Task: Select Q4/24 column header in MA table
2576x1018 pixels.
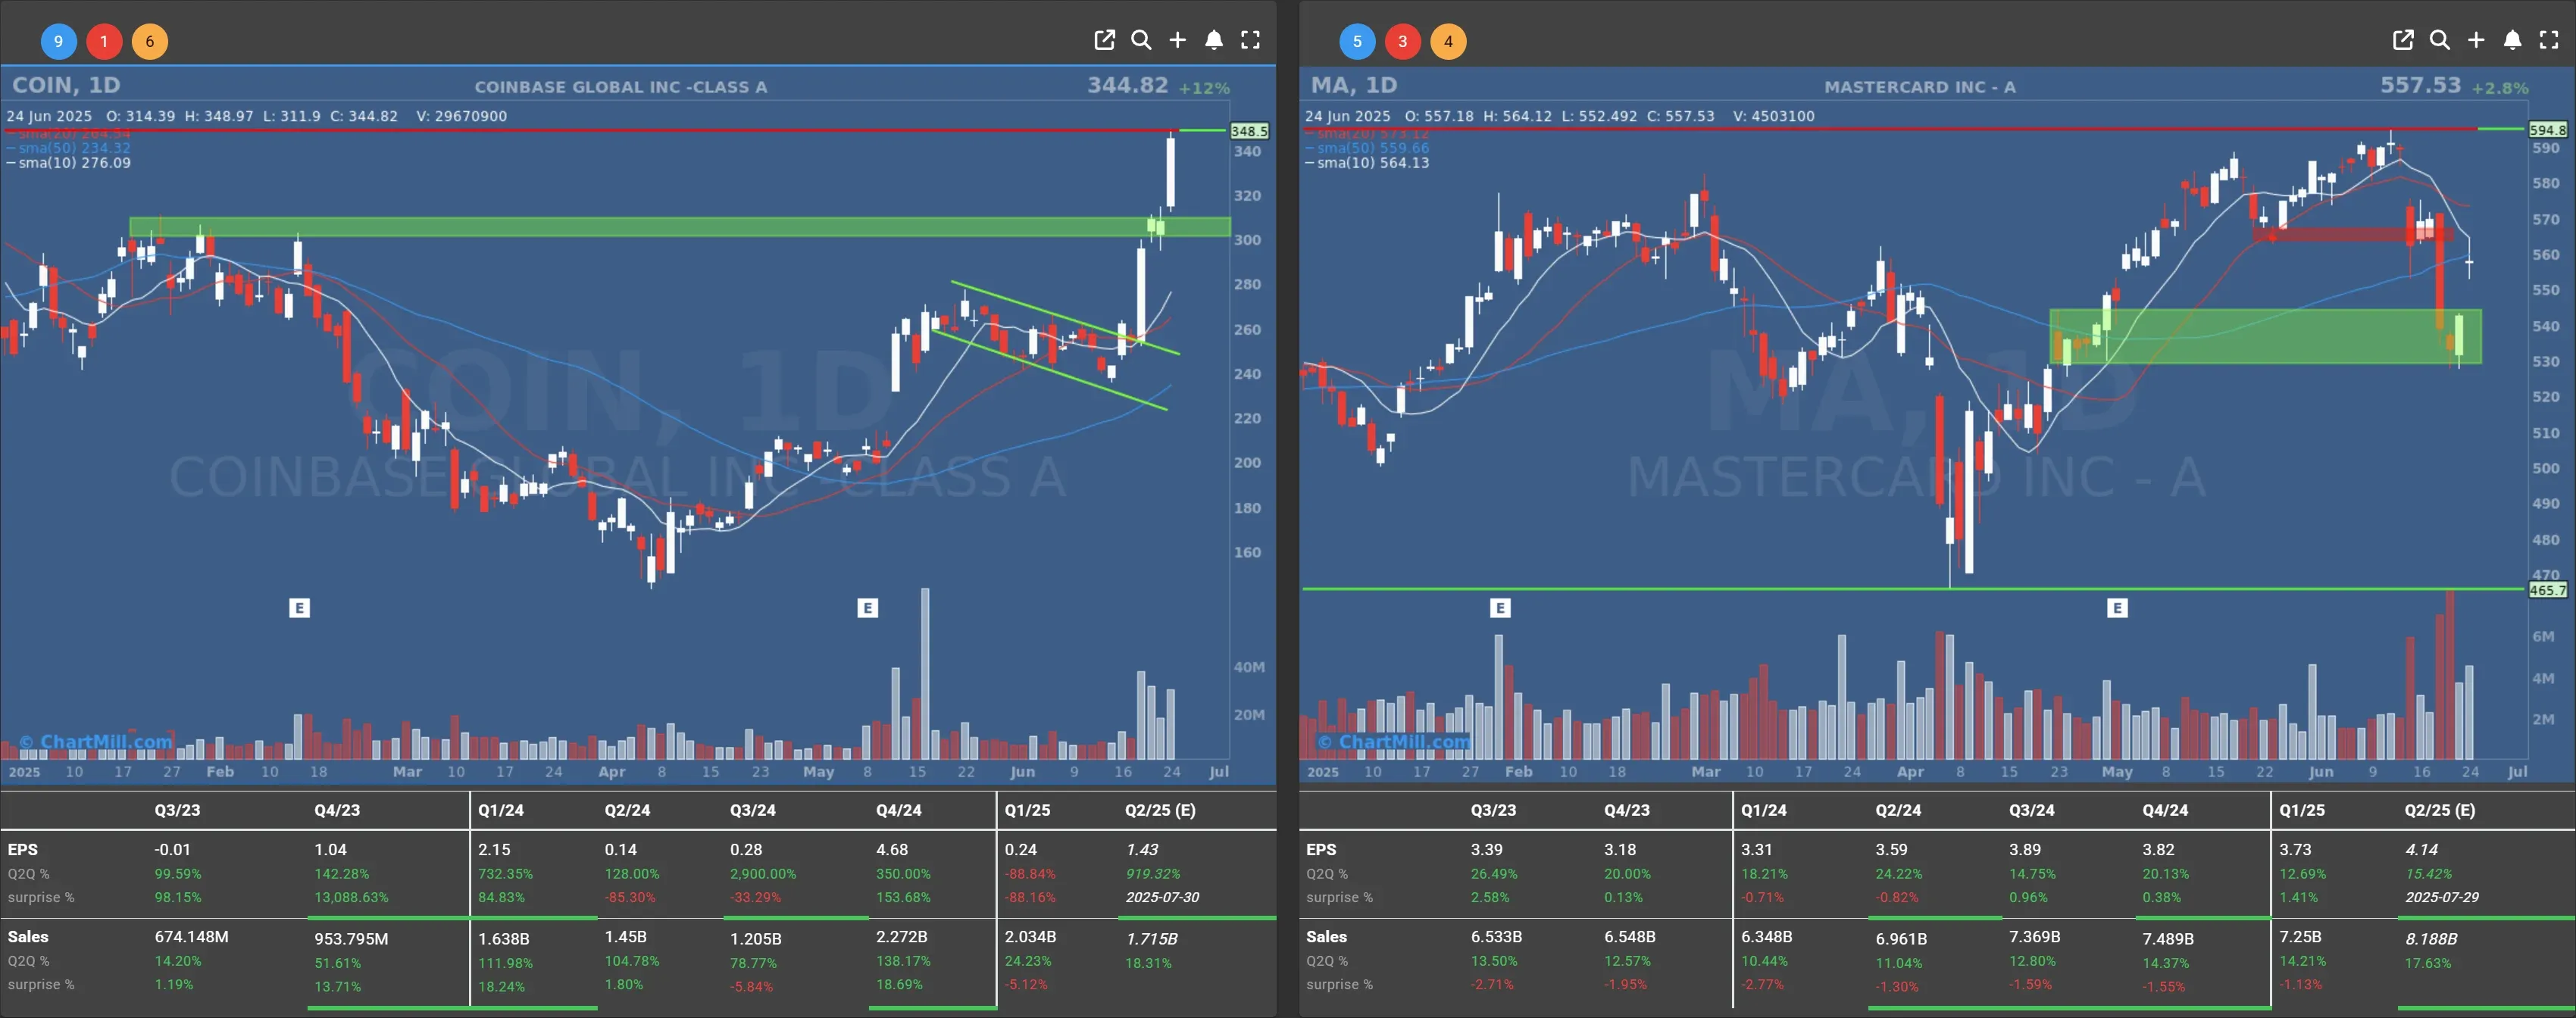Action: coord(2165,810)
